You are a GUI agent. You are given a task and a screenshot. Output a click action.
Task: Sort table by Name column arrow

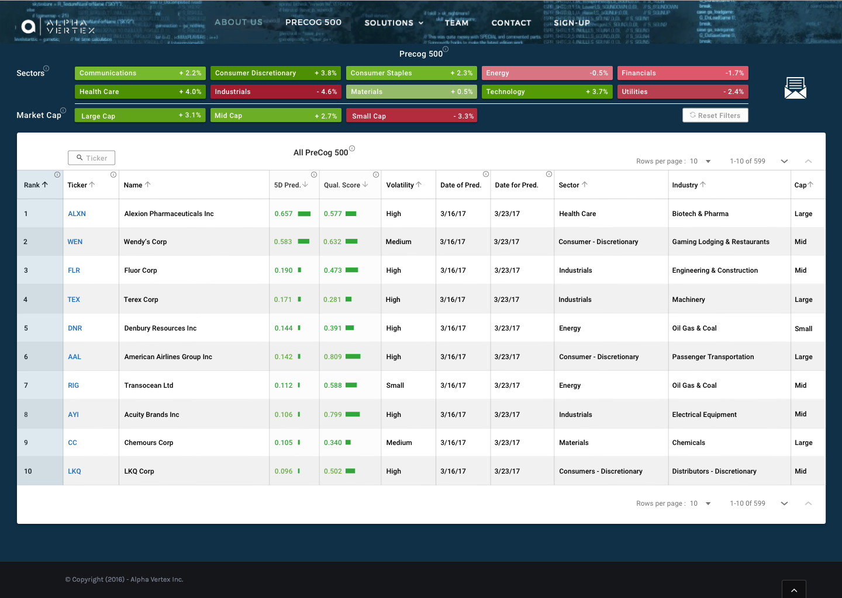pos(148,185)
